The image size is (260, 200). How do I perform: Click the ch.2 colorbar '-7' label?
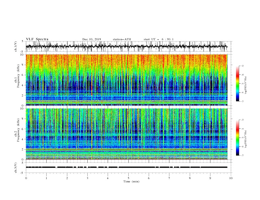[x=242, y=155]
